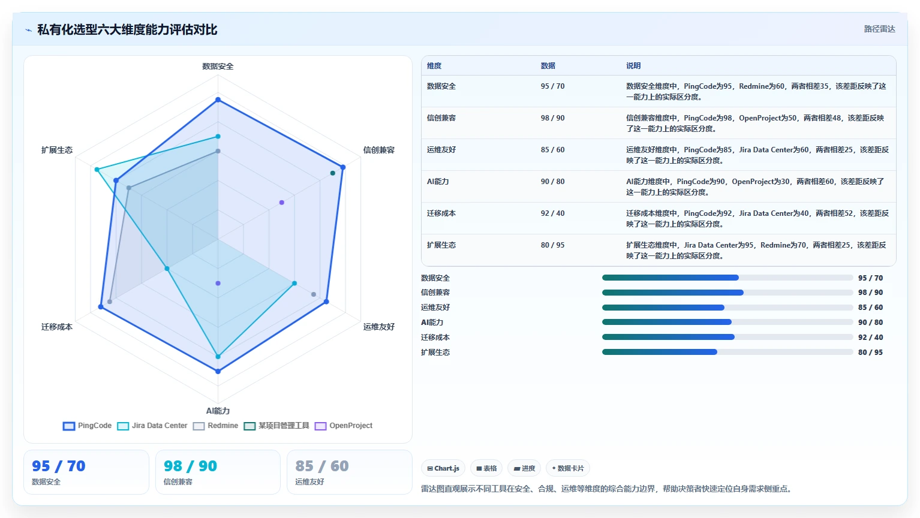Click the 进度 tag
The height and width of the screenshot is (518, 920).
pos(524,468)
